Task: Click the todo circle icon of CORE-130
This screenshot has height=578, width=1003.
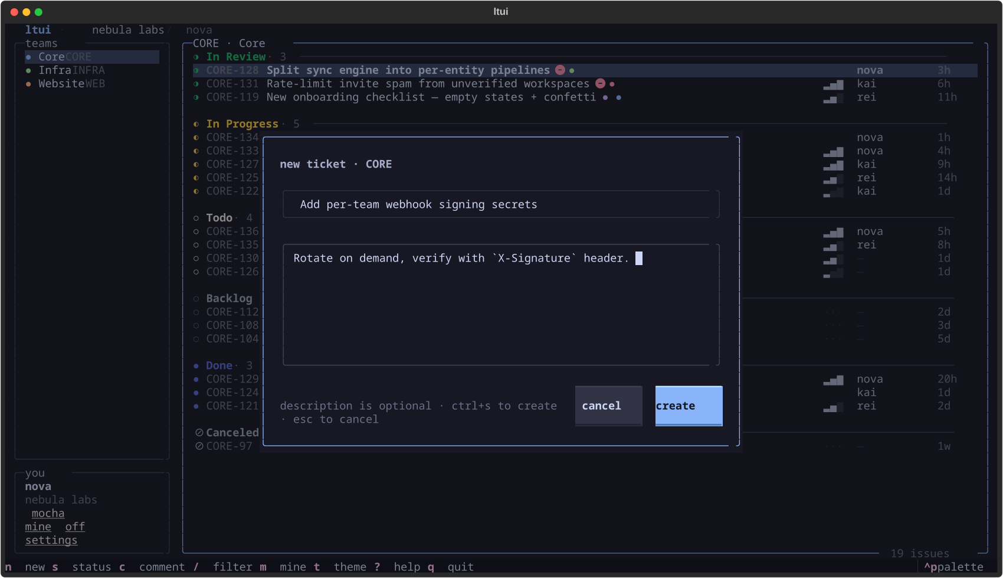Action: (x=196, y=259)
